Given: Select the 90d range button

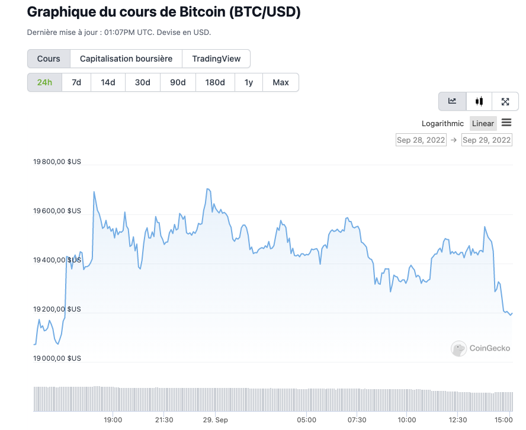Looking at the screenshot, I should point(178,82).
